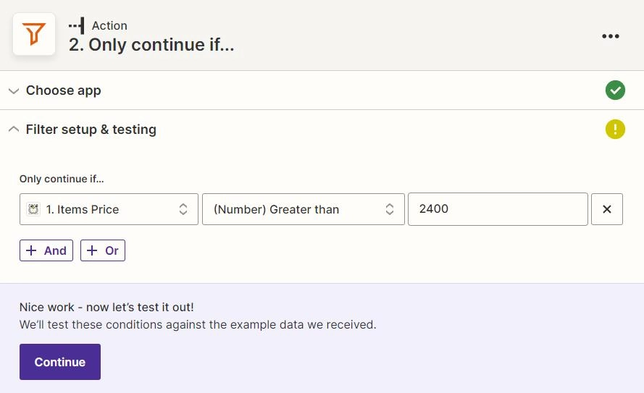
Task: Click the plus icon on And button
Action: [31, 250]
